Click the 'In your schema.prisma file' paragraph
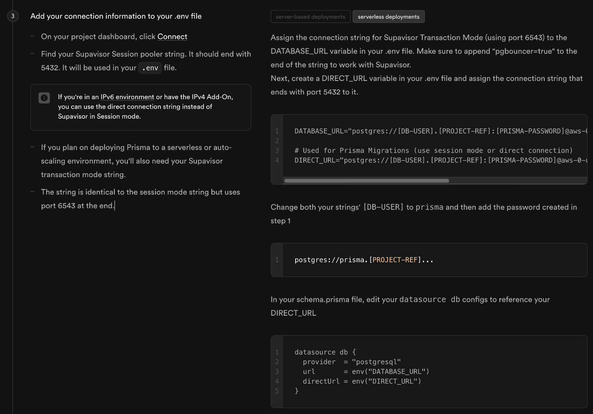 [x=410, y=306]
